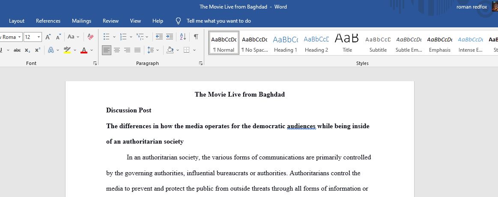Expand line spacing dropdown arrow
The width and height of the screenshot is (498, 197).
coord(158,50)
